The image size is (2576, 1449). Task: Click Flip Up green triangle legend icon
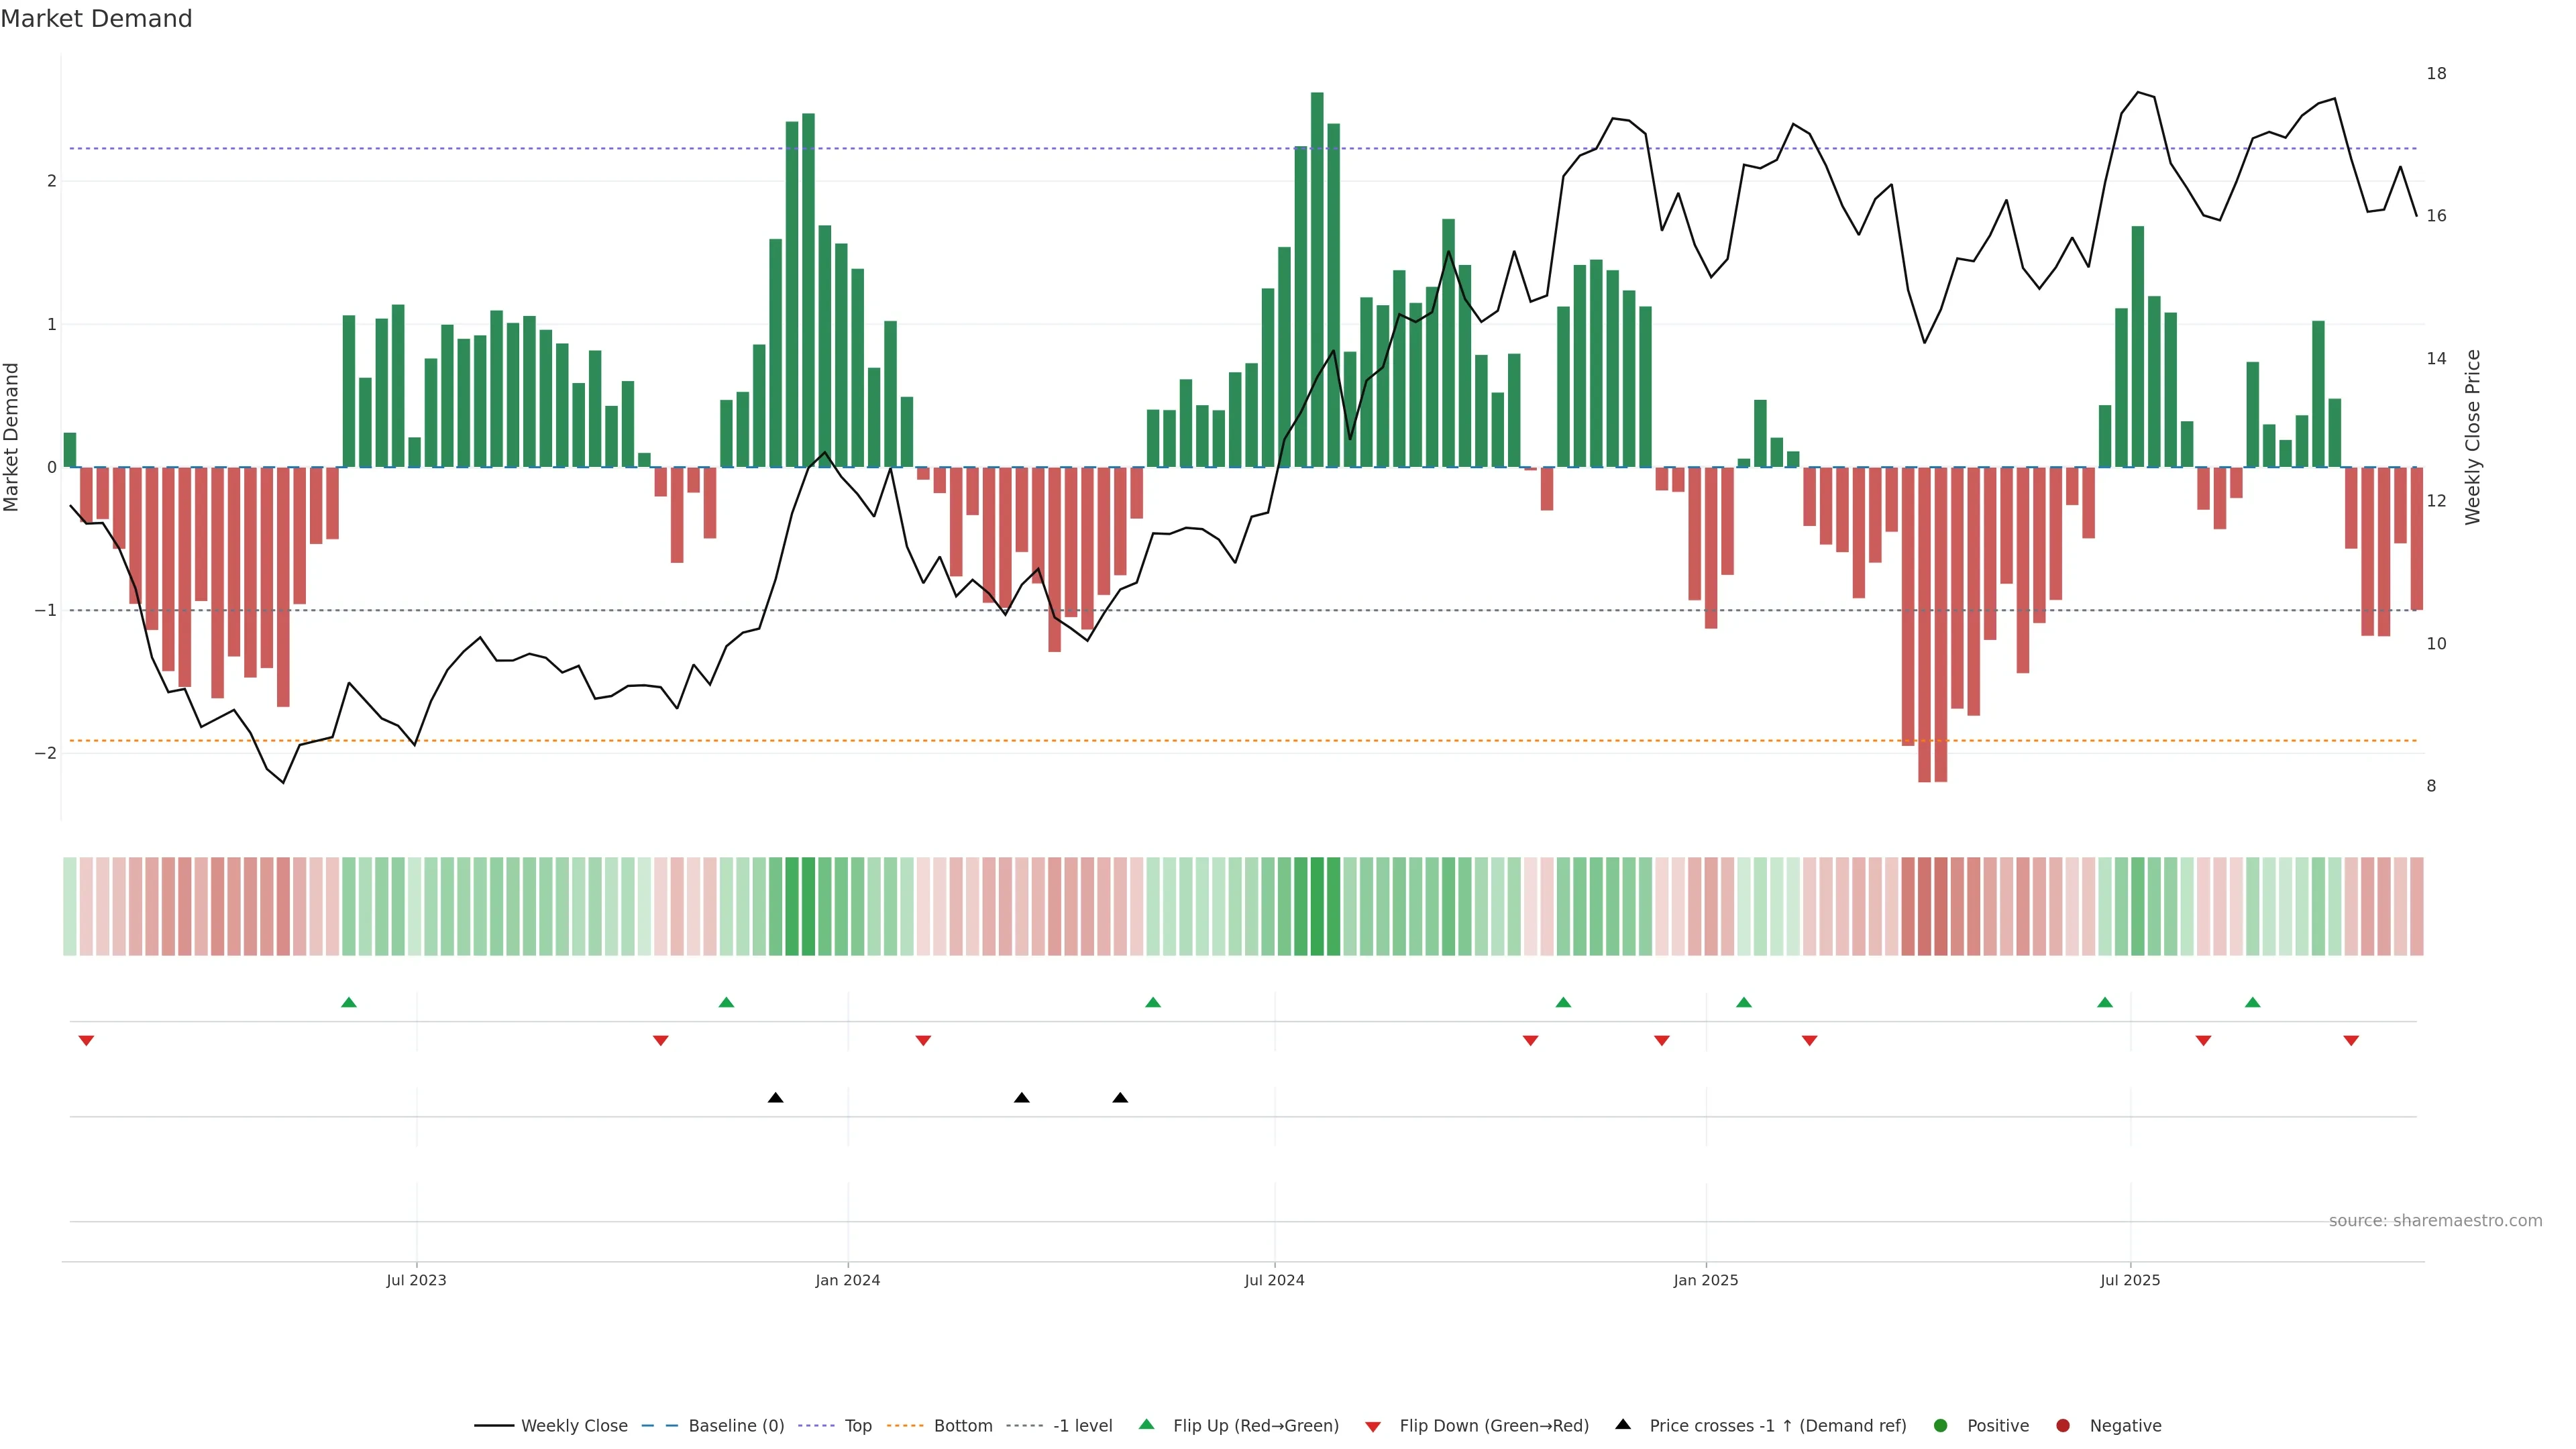click(x=1147, y=1424)
